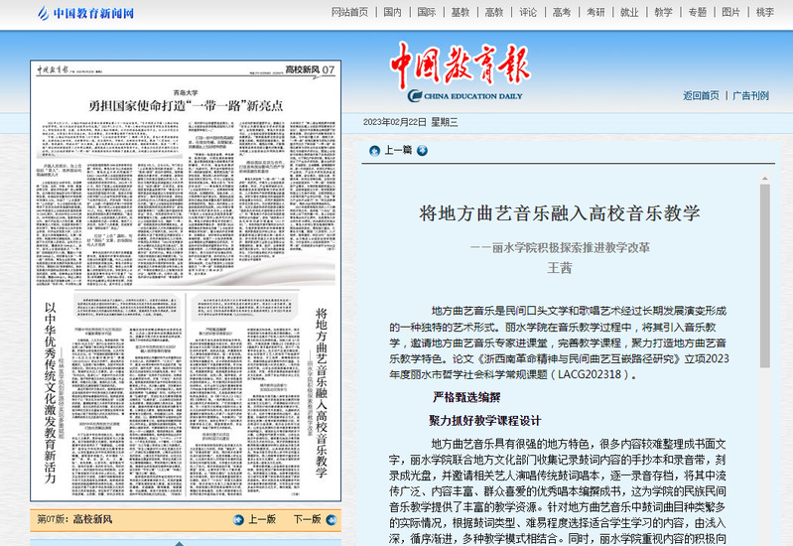Open the 广告刊例 link

tap(750, 96)
